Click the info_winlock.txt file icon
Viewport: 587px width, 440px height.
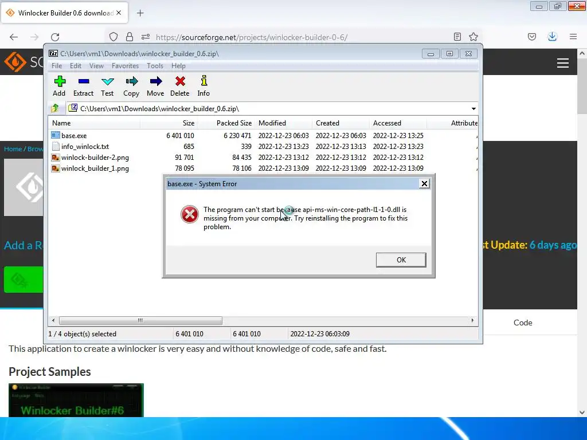click(x=56, y=146)
